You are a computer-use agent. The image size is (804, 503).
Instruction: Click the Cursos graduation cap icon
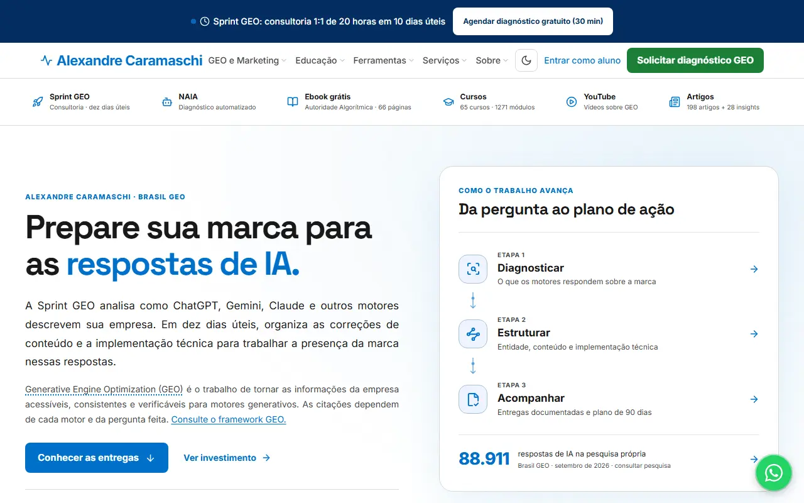448,102
